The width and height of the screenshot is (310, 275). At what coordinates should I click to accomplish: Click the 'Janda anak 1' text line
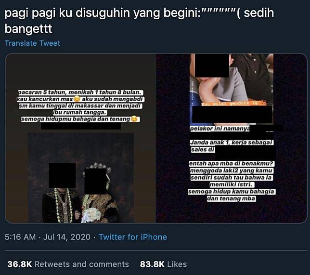pos(232,143)
